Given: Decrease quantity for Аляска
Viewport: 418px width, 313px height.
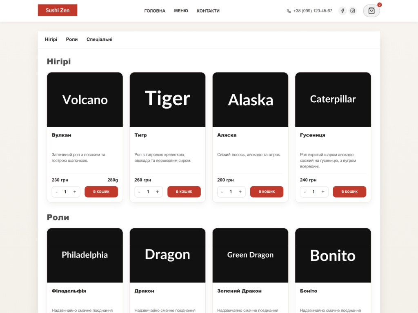Looking at the screenshot, I should pyautogui.click(x=222, y=192).
